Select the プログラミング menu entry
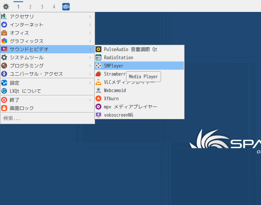The width and height of the screenshot is (261, 205). coord(47,66)
